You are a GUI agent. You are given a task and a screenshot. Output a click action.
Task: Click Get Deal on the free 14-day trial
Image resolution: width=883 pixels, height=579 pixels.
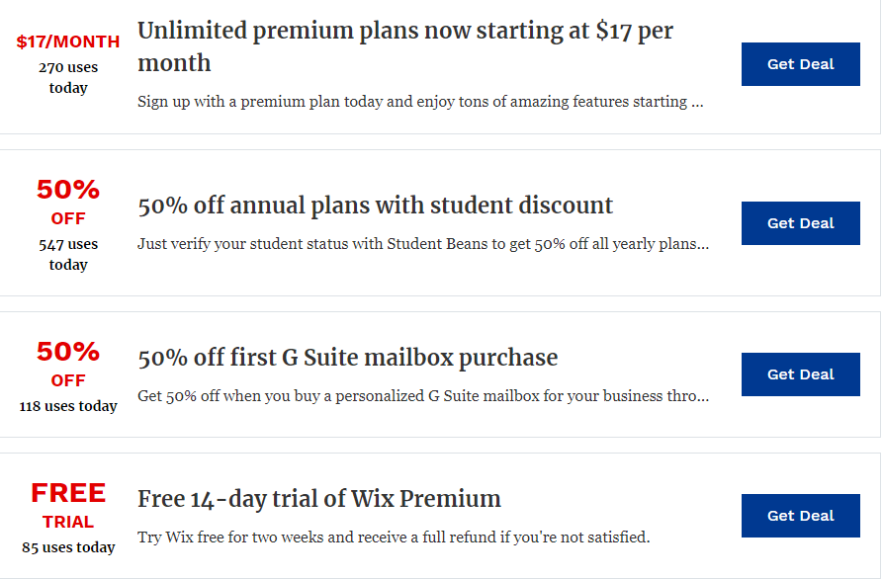800,516
